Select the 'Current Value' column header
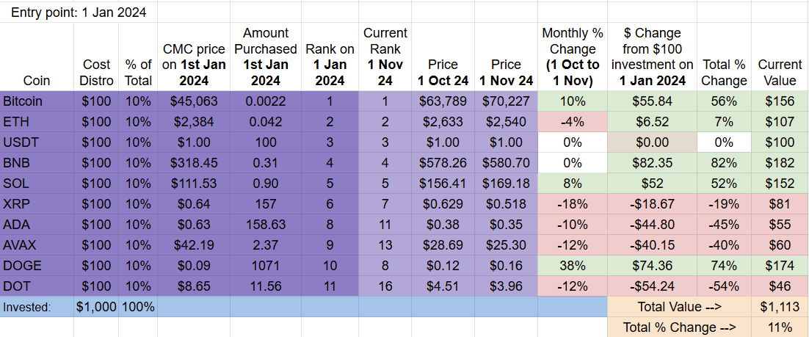This screenshot has height=337, width=809. tap(780, 57)
